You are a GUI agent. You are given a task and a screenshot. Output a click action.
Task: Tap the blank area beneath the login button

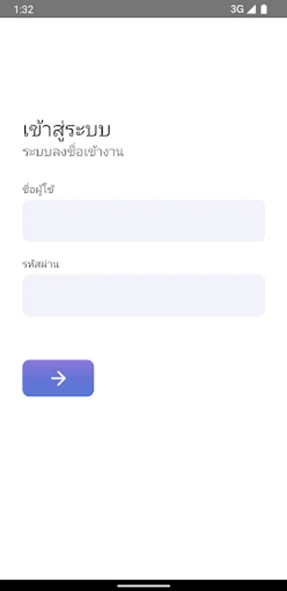pyautogui.click(x=143, y=486)
